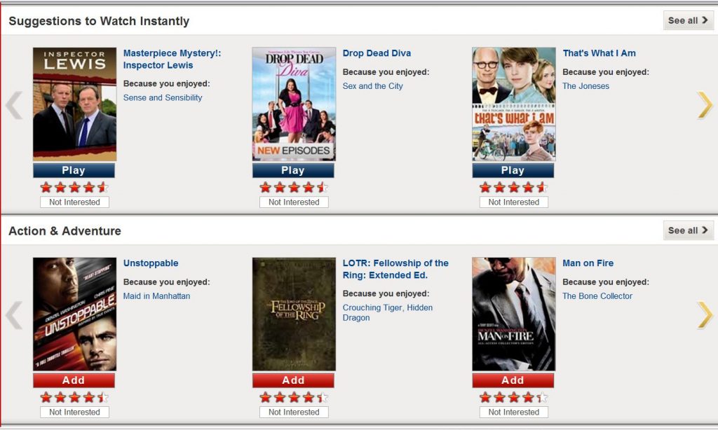This screenshot has height=430, width=718.
Task: Open Sense and Sensibility link
Action: pos(163,98)
